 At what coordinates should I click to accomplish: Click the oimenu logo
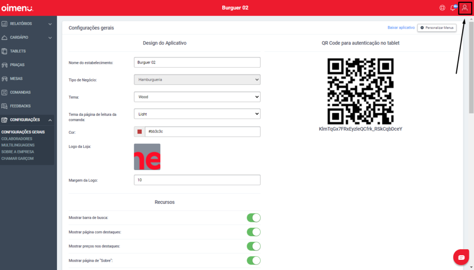17,8
